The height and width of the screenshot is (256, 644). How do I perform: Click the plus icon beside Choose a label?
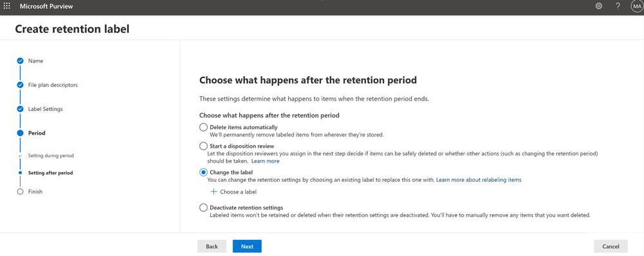point(213,192)
